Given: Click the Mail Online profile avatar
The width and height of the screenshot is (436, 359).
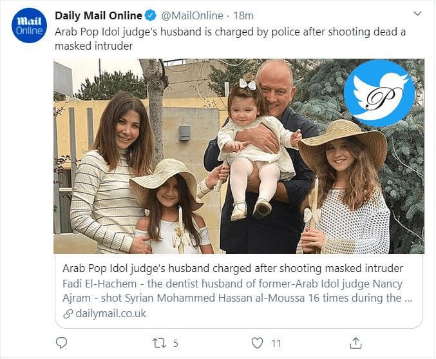Looking at the screenshot, I should (x=28, y=26).
